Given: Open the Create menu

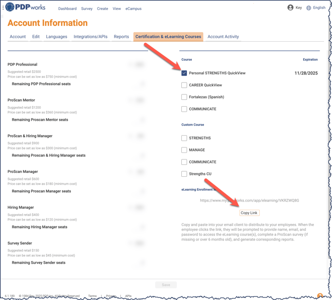Looking at the screenshot, I should click(103, 9).
